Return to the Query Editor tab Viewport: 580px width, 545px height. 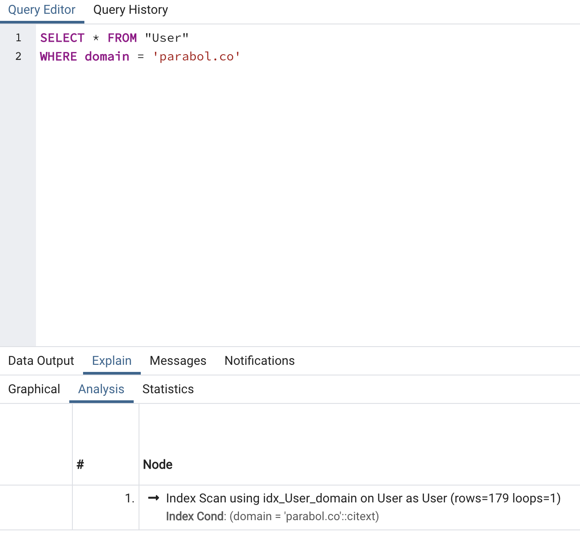[41, 9]
